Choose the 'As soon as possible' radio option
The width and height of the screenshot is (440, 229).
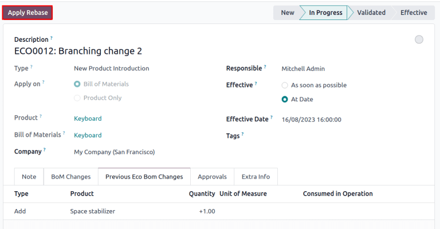point(285,85)
